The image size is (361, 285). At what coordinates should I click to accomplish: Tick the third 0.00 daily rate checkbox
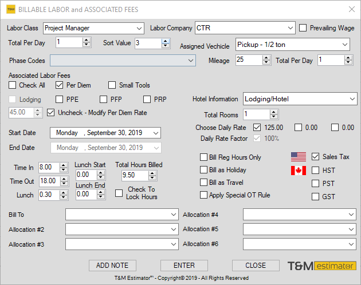coord(335,128)
